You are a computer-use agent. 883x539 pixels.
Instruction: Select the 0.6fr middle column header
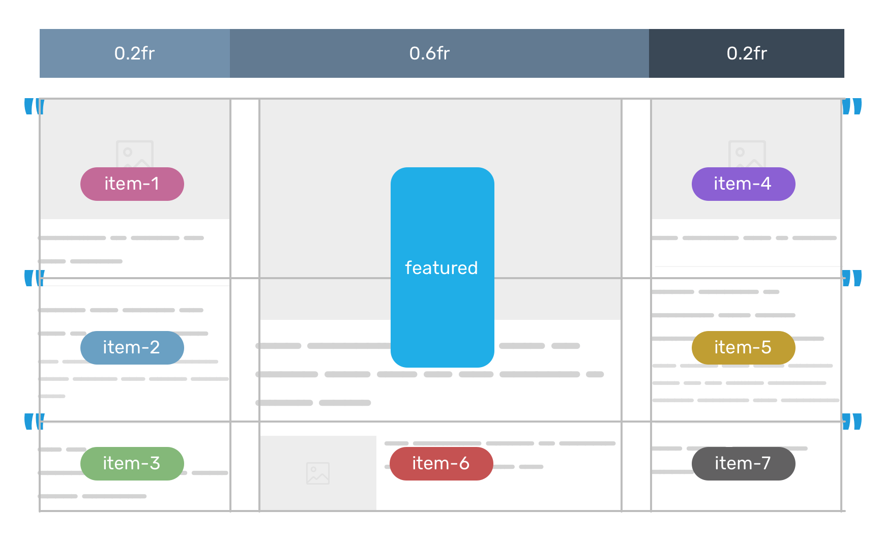pos(439,53)
